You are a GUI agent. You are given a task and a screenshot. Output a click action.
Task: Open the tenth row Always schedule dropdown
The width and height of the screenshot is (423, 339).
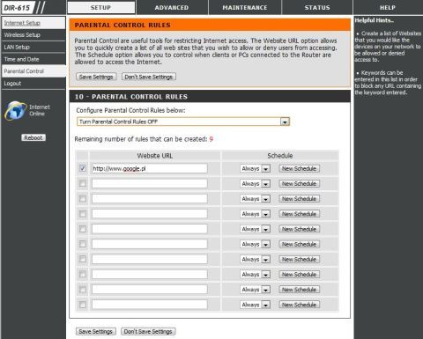pos(255,305)
